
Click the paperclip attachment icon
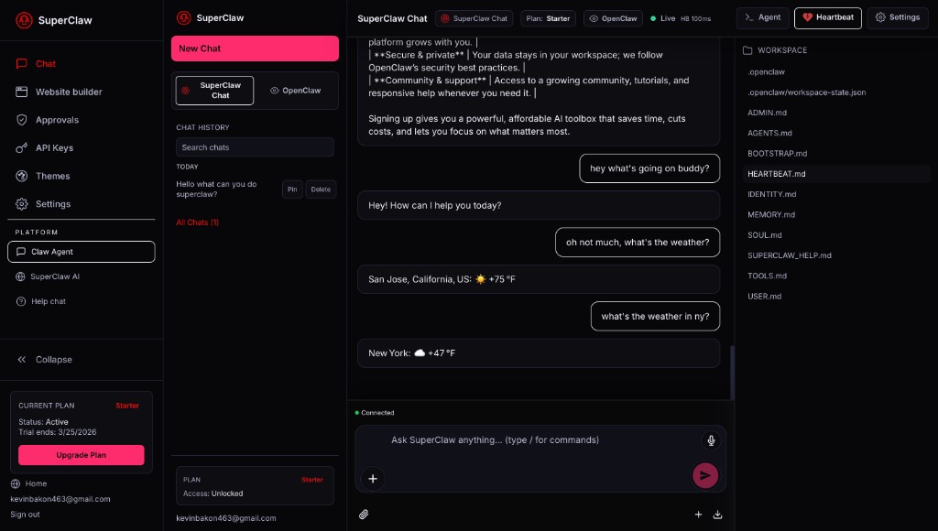(364, 515)
